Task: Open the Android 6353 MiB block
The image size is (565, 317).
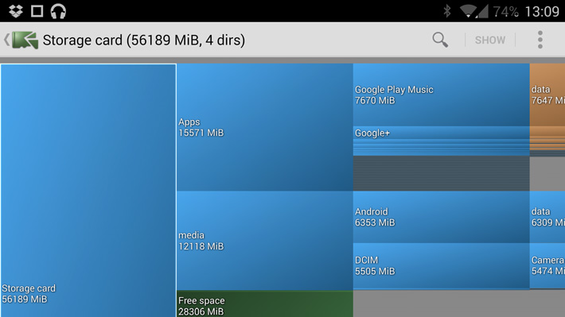Action: click(442, 217)
